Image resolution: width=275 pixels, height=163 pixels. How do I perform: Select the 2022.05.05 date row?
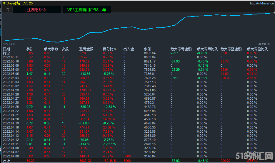point(11,74)
